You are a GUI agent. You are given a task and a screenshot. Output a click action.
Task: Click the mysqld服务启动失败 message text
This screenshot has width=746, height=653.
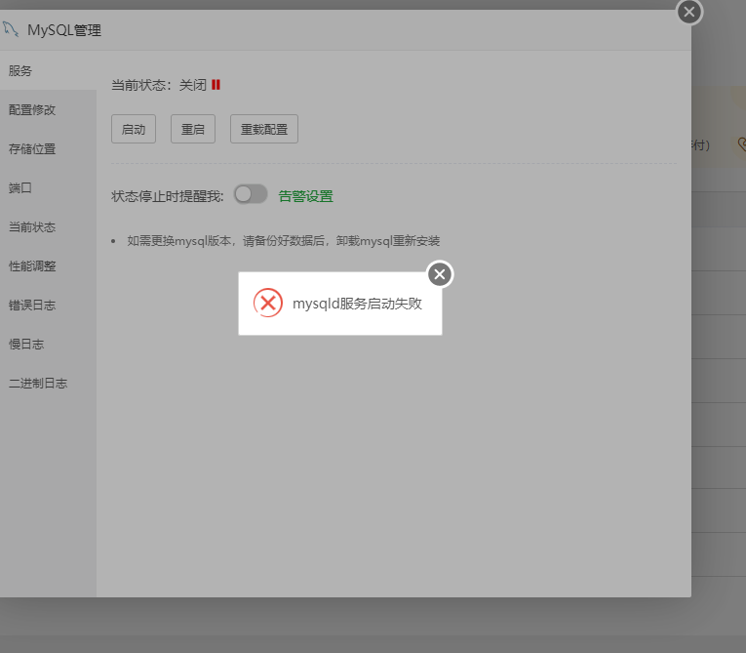pos(357,304)
